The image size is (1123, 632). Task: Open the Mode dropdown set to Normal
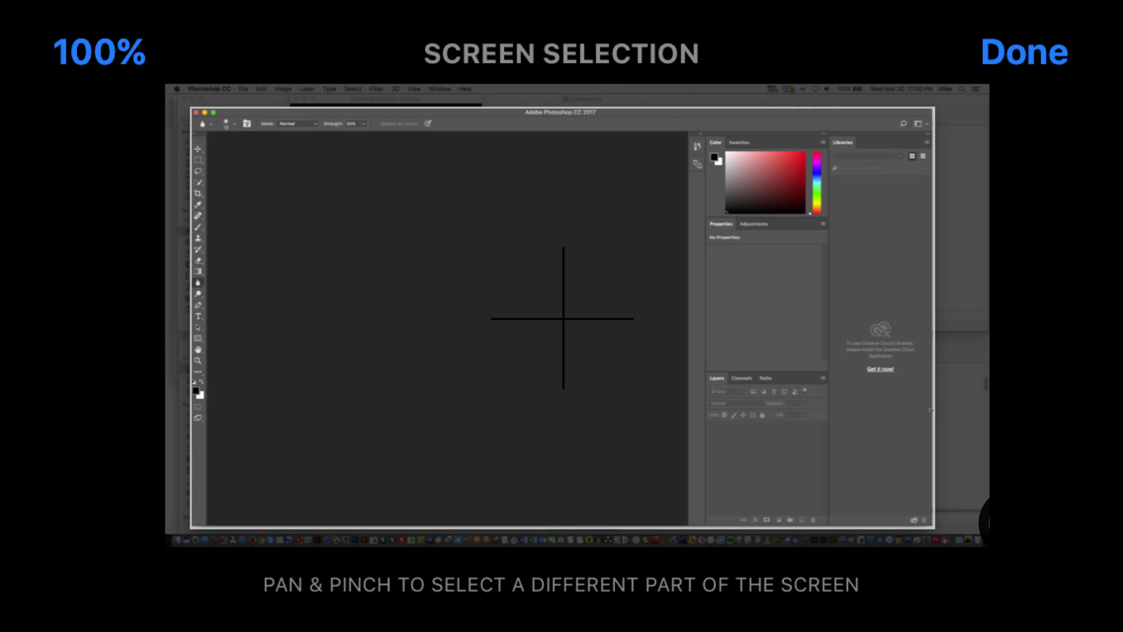pos(297,123)
